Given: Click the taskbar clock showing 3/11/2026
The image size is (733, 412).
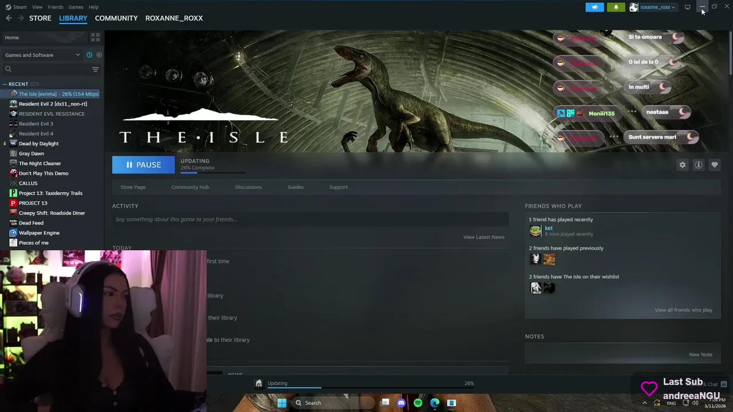Looking at the screenshot, I should click(x=715, y=403).
